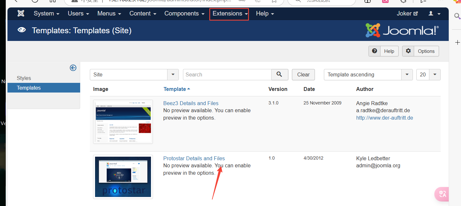Click the browser sidebar search icon

(x=457, y=16)
